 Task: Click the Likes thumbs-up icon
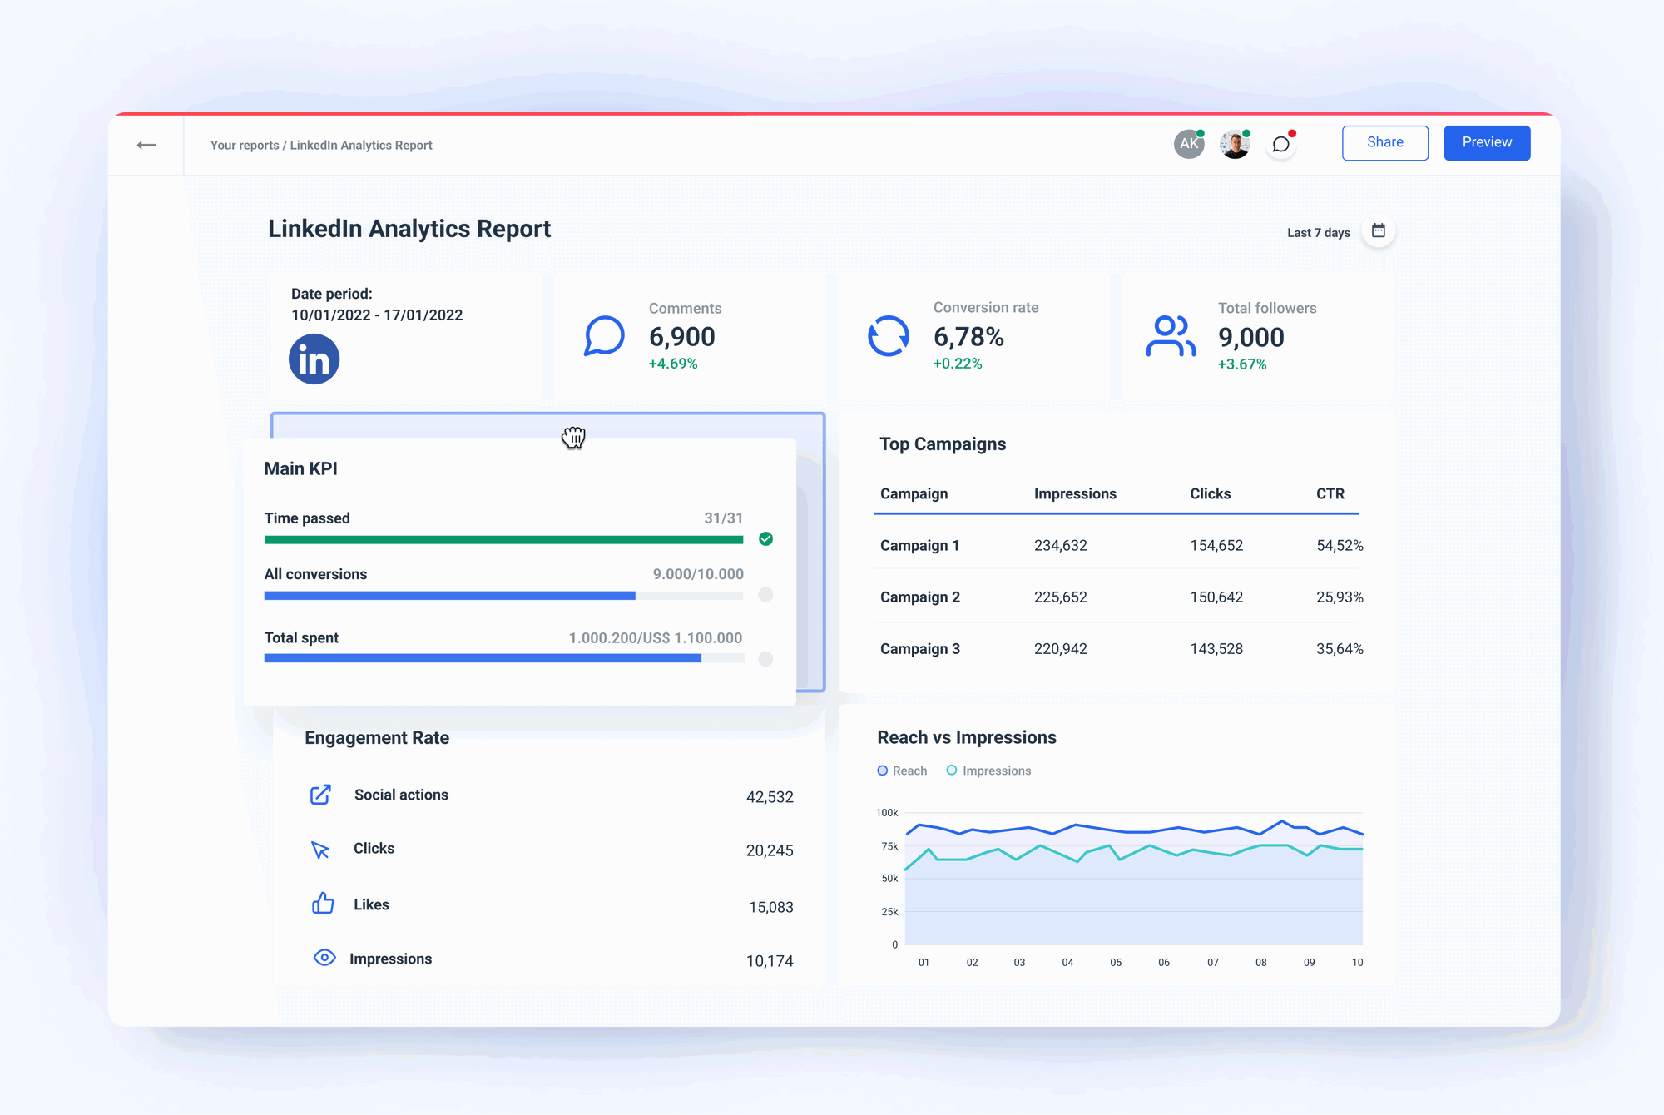point(323,904)
